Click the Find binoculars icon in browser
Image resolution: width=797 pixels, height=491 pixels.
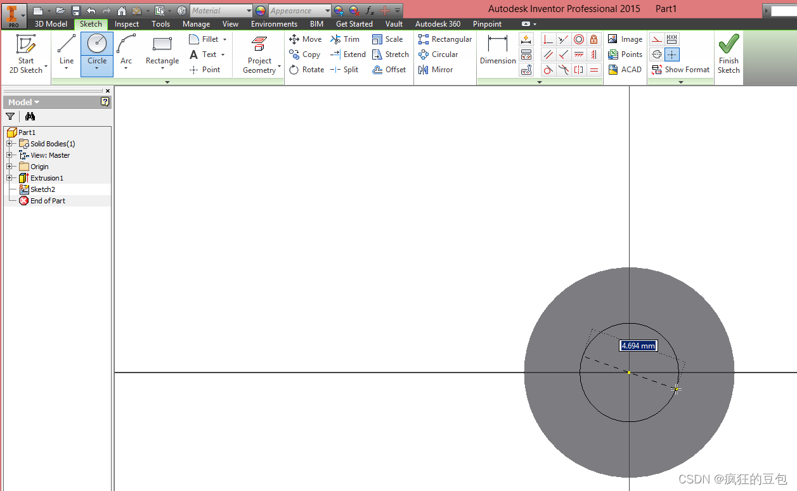(30, 117)
